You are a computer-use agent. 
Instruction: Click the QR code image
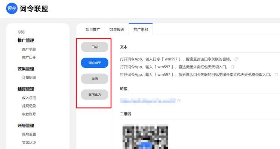click(145, 137)
